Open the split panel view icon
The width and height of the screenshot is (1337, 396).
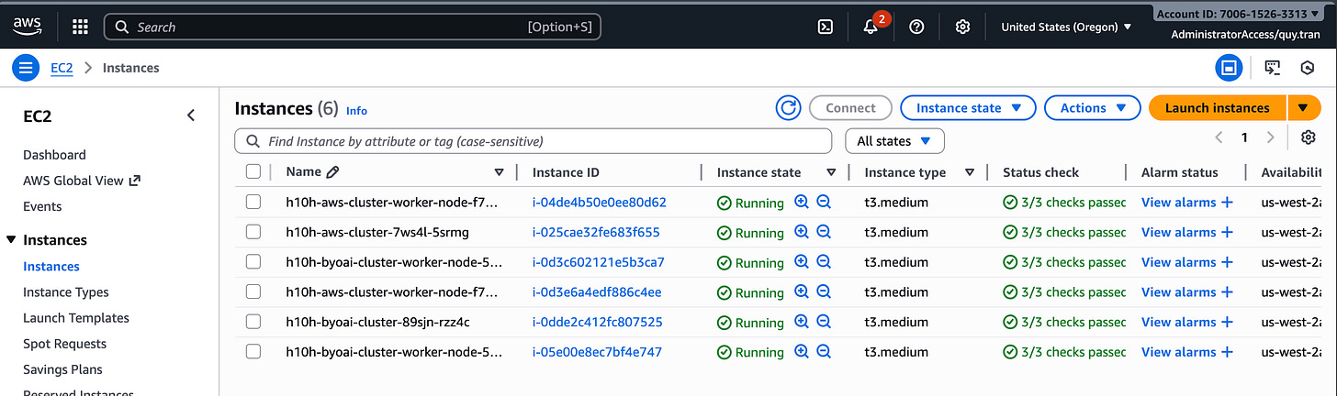pyautogui.click(x=1228, y=68)
